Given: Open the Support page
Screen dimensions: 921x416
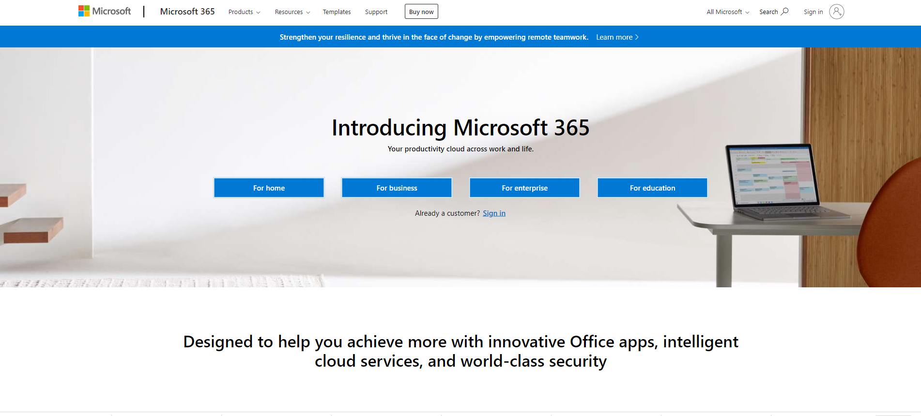Looking at the screenshot, I should [x=376, y=12].
